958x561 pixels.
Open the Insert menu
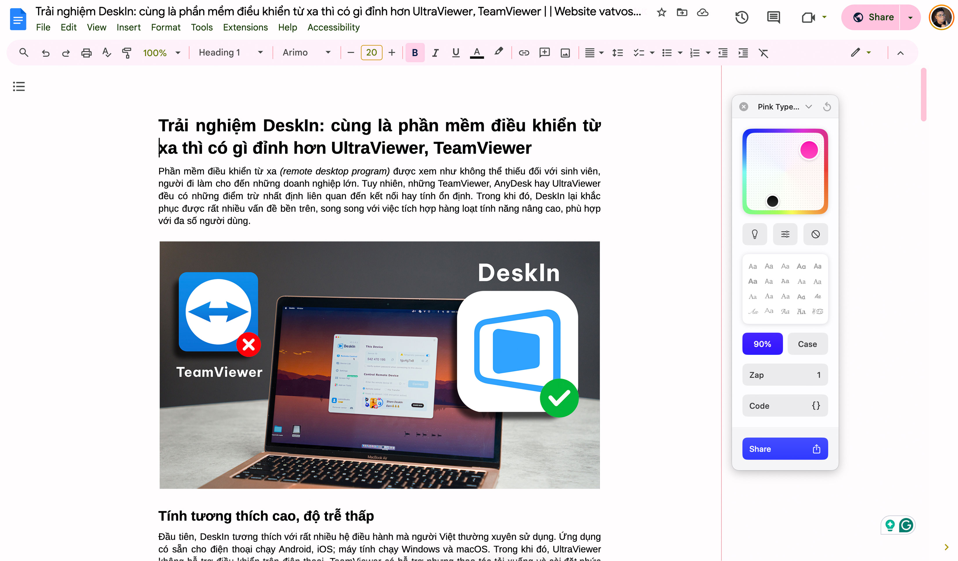pos(129,27)
